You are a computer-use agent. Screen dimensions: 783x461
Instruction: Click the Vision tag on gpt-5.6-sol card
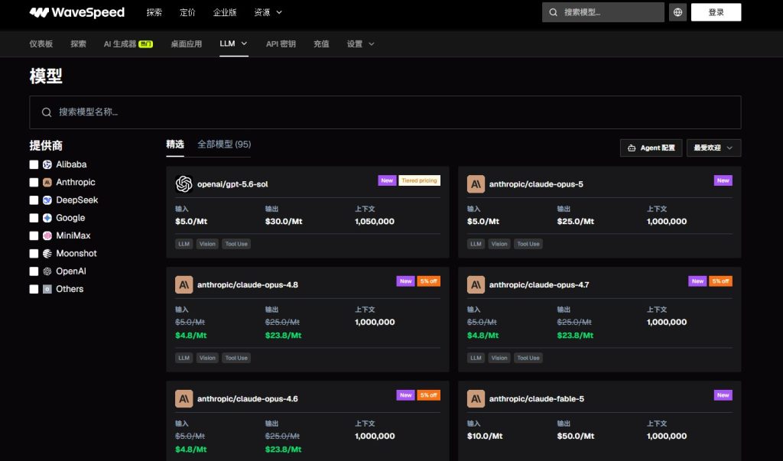coord(207,244)
